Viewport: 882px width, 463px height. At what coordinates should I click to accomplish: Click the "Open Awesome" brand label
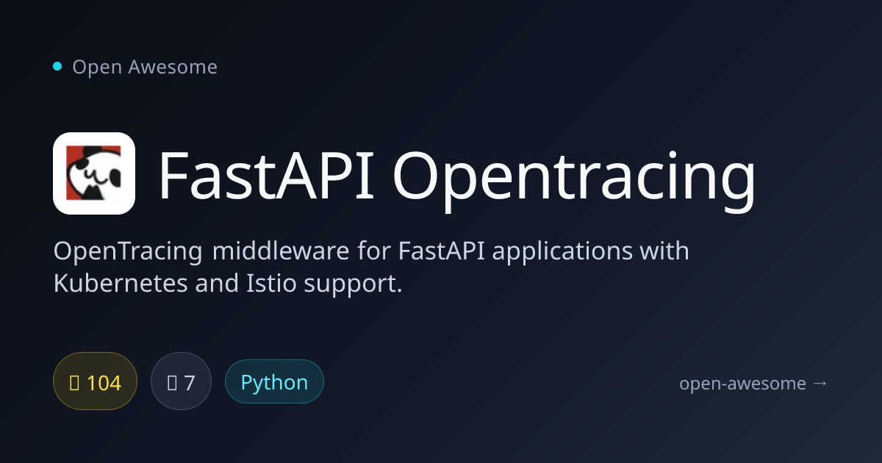tap(145, 67)
